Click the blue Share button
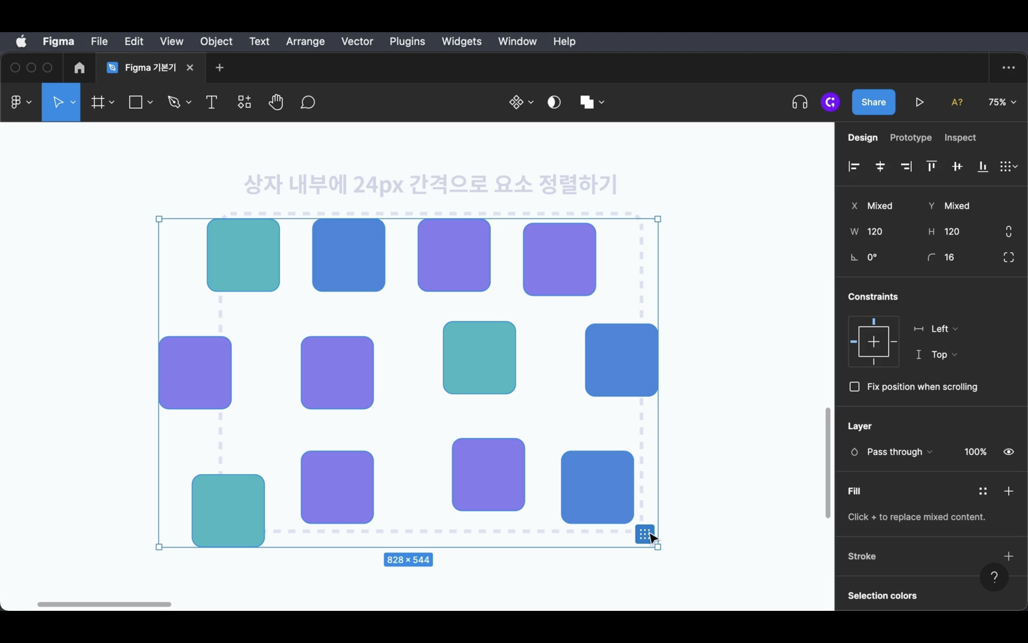 point(873,103)
